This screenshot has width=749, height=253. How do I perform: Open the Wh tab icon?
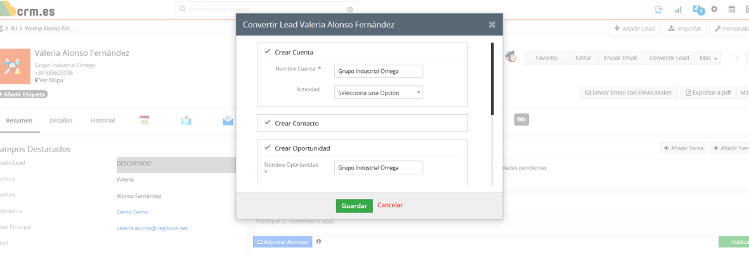coord(521,119)
